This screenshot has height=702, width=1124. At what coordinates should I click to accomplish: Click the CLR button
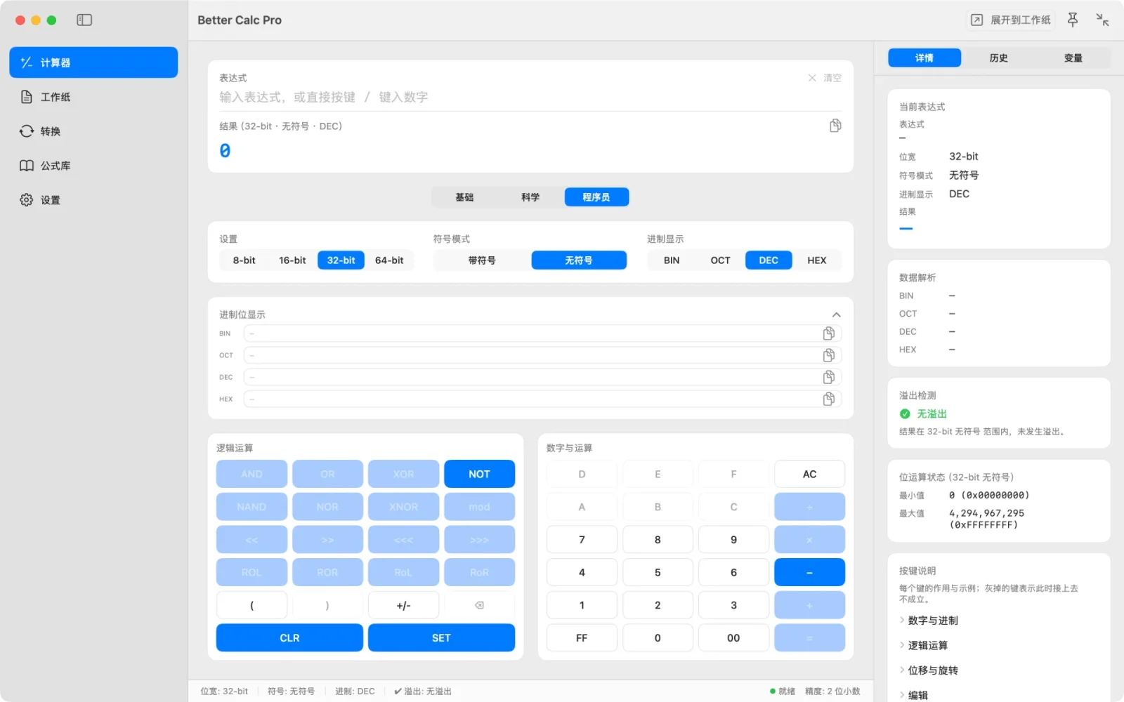[x=289, y=638]
